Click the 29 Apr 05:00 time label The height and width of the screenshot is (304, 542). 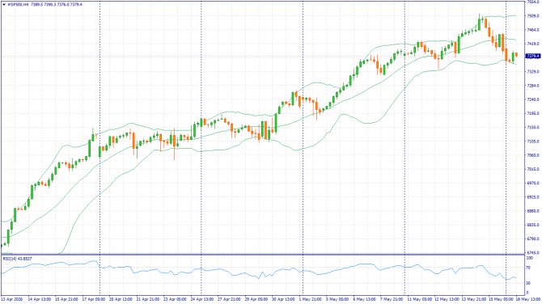(256, 299)
